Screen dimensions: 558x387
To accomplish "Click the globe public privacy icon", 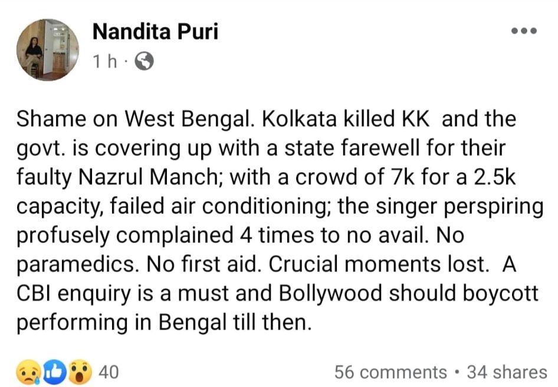I will point(145,61).
